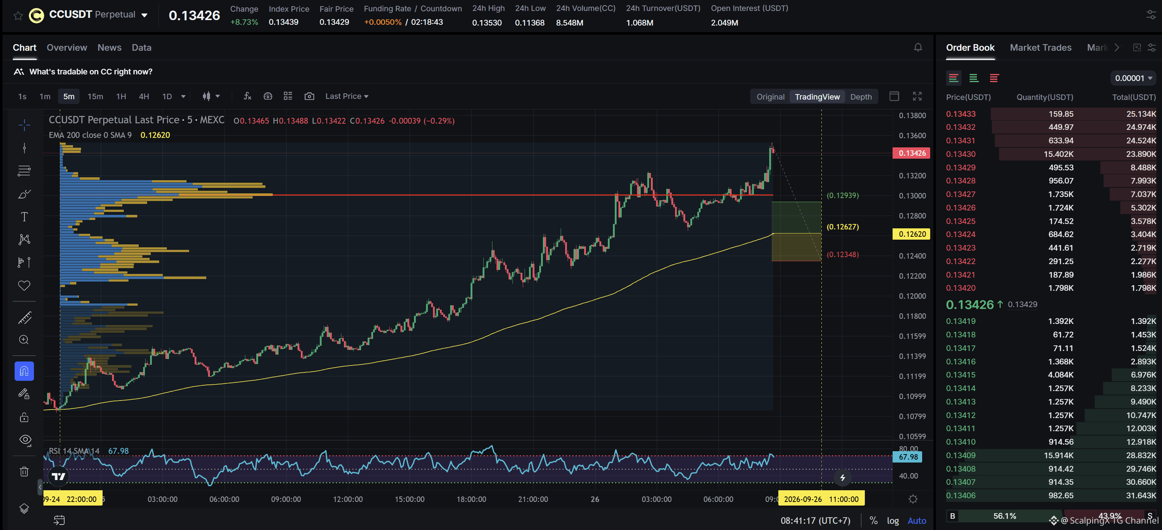Viewport: 1162px width, 530px height.
Task: Open the Overview tab
Action: tap(67, 47)
